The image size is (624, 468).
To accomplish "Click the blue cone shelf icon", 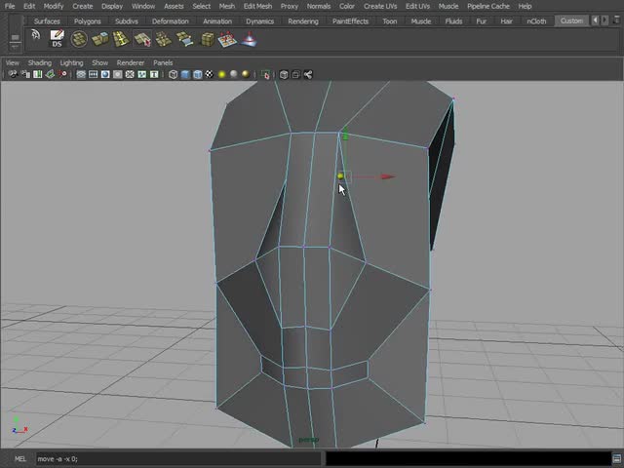I will [x=249, y=39].
